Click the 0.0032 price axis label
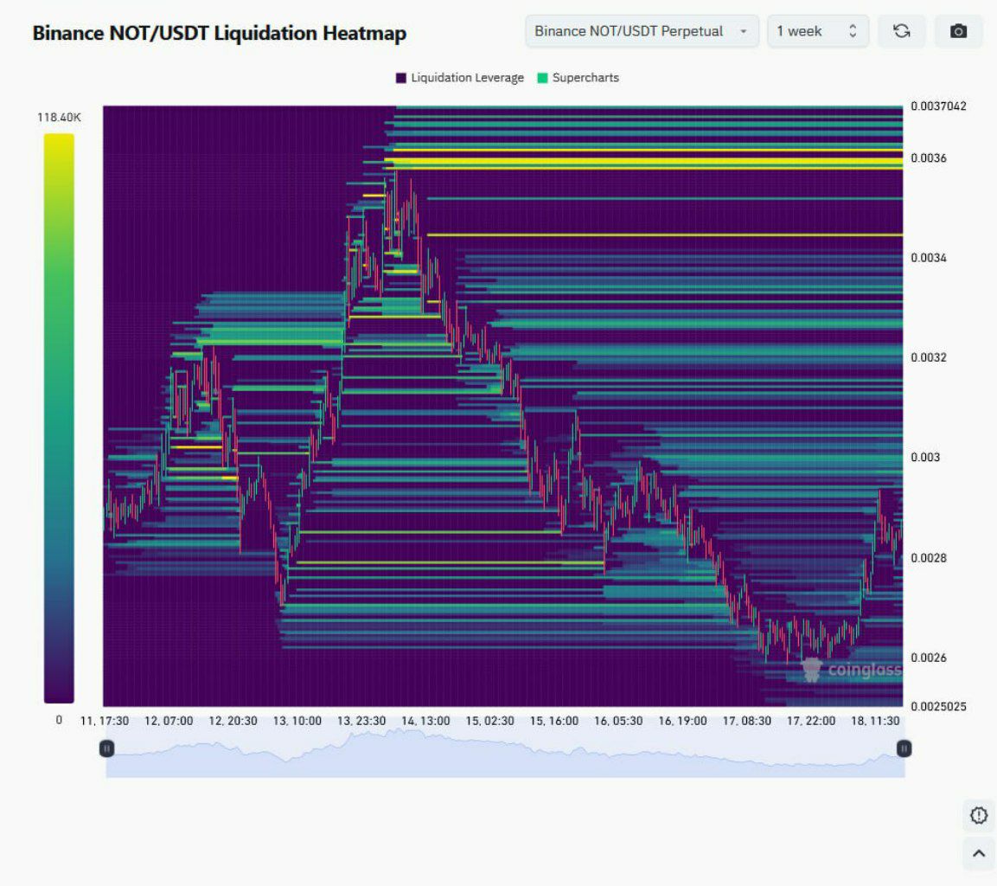The image size is (997, 886). point(929,357)
